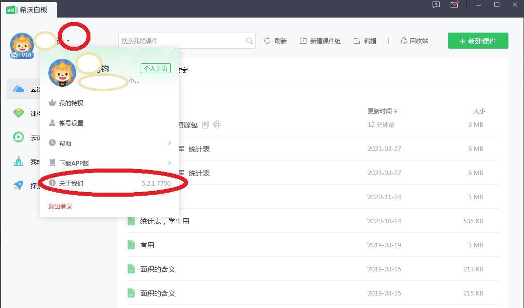
Task: Click the question mark help icon
Action: coord(435,5)
